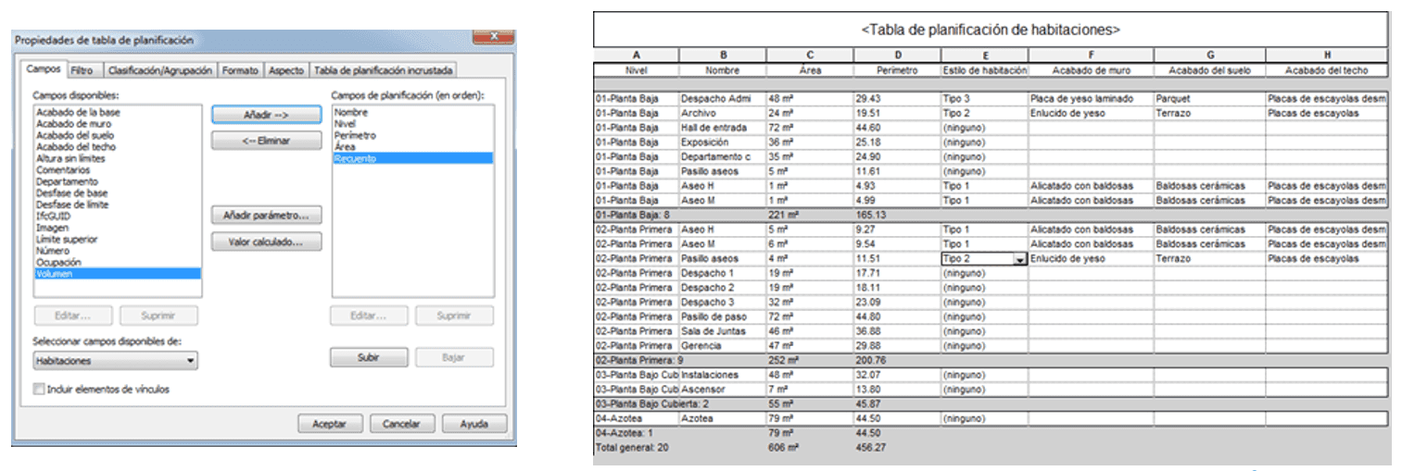Confirm the dialog with Aceptar
Image resolution: width=1402 pixels, height=471 pixels.
tap(329, 424)
